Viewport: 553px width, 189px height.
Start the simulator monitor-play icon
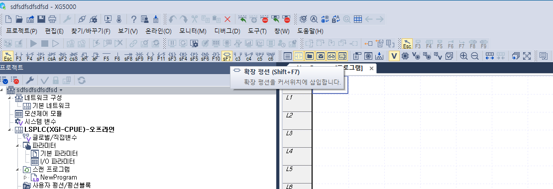pyautogui.click(x=108, y=19)
